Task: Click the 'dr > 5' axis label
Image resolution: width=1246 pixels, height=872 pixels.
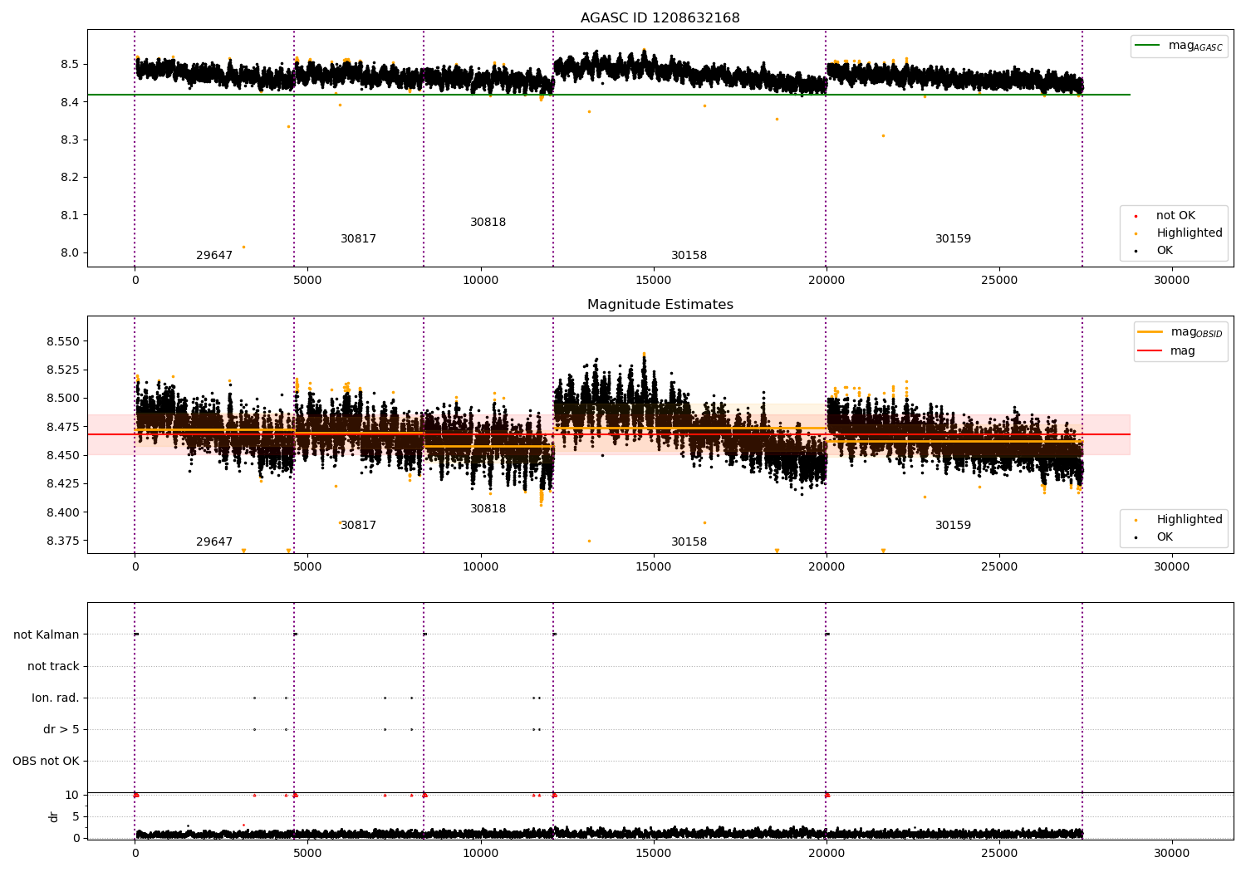Action: point(61,729)
